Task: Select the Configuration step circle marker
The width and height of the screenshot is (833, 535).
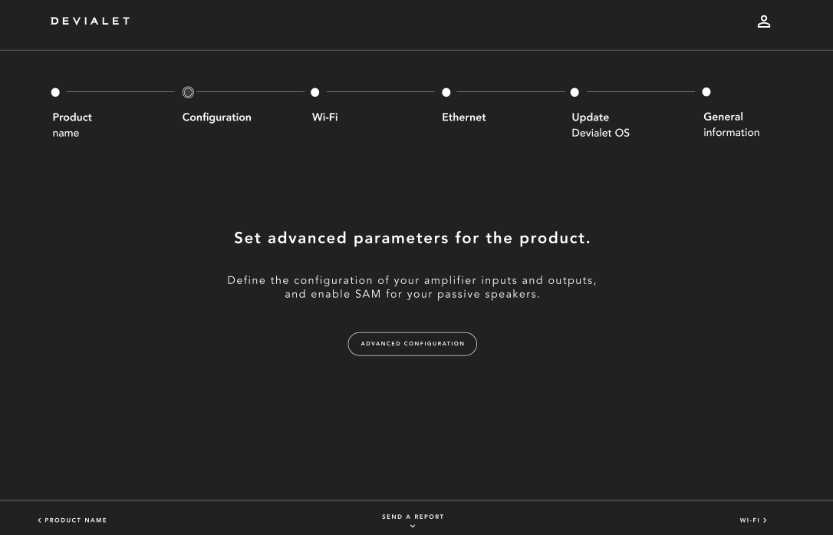Action: pyautogui.click(x=188, y=92)
